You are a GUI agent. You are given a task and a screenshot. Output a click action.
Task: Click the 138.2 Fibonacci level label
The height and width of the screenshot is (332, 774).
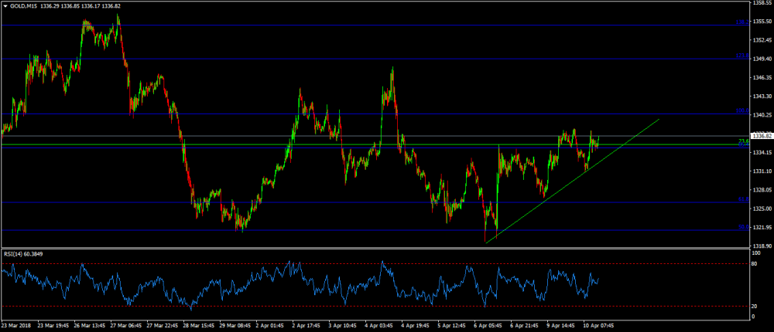(741, 22)
